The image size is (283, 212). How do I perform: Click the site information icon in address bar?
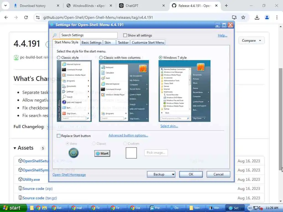coord(38,17)
